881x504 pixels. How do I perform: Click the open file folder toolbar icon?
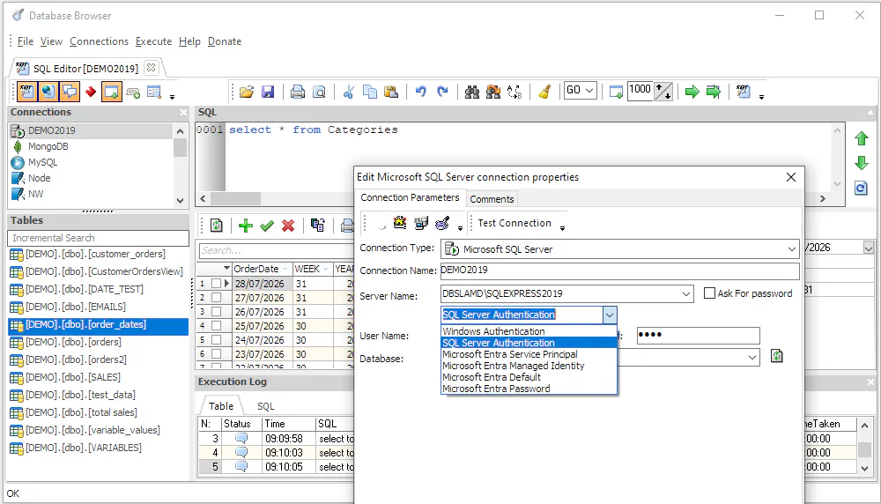(x=246, y=92)
